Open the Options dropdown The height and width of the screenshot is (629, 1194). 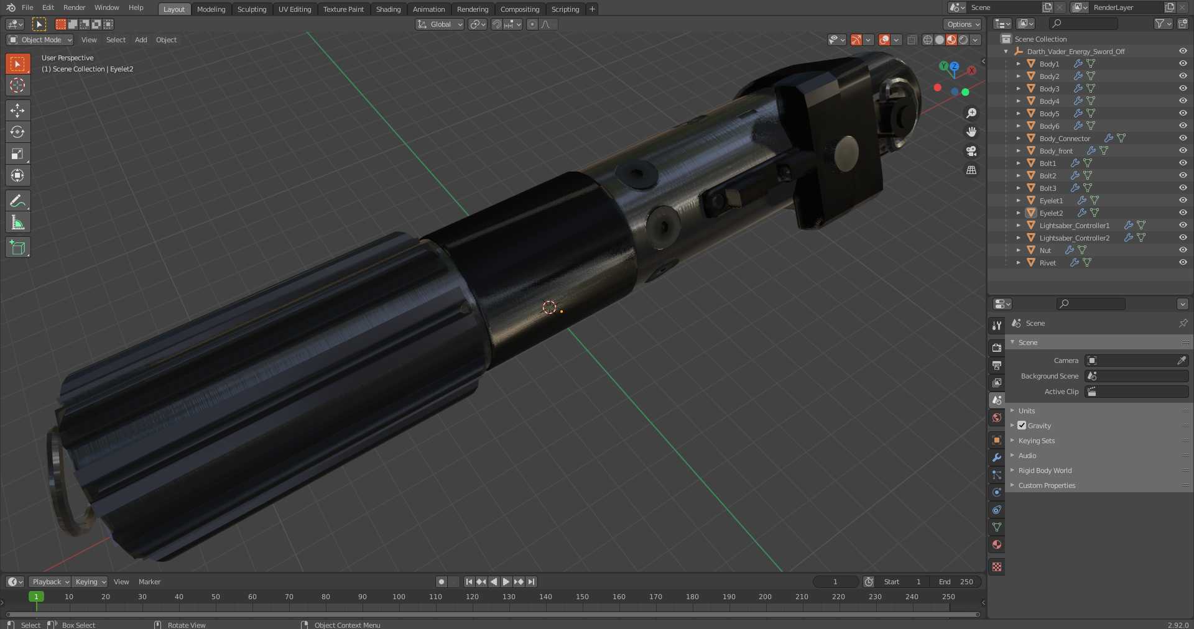coord(963,24)
